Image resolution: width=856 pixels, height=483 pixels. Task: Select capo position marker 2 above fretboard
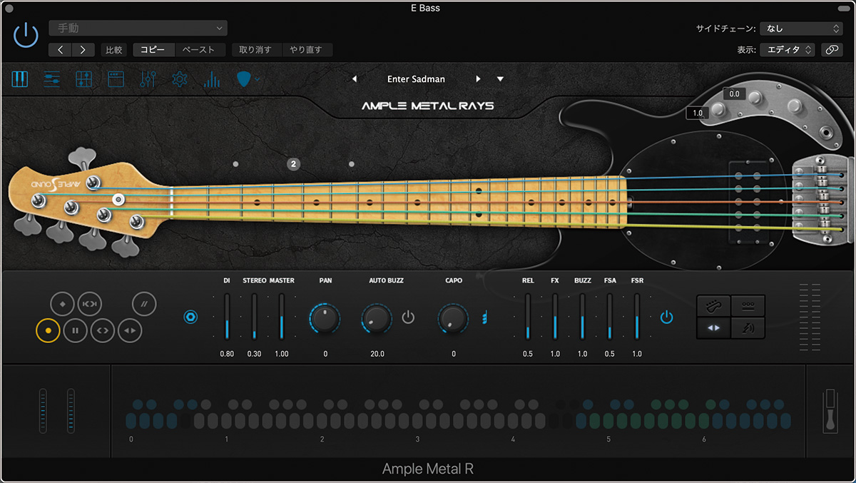(x=293, y=164)
